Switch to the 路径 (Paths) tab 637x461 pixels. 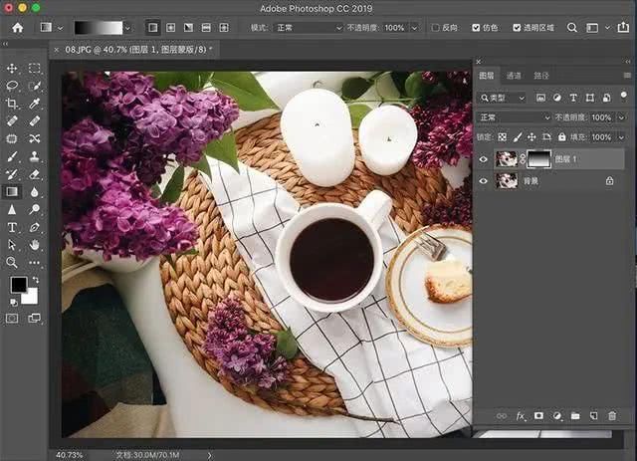click(541, 76)
